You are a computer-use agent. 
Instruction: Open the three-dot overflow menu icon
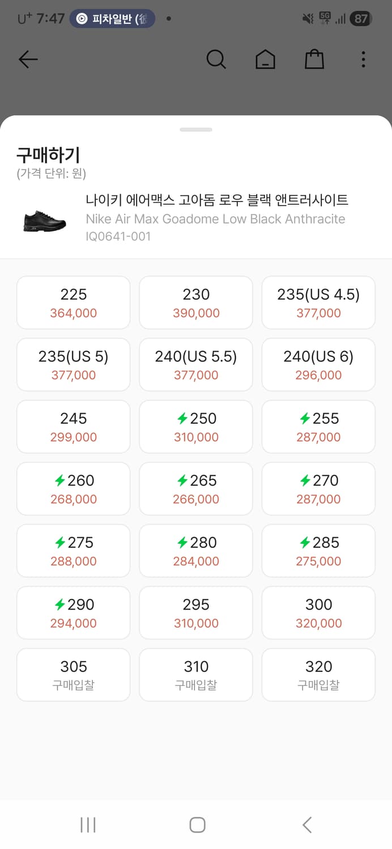coord(363,59)
